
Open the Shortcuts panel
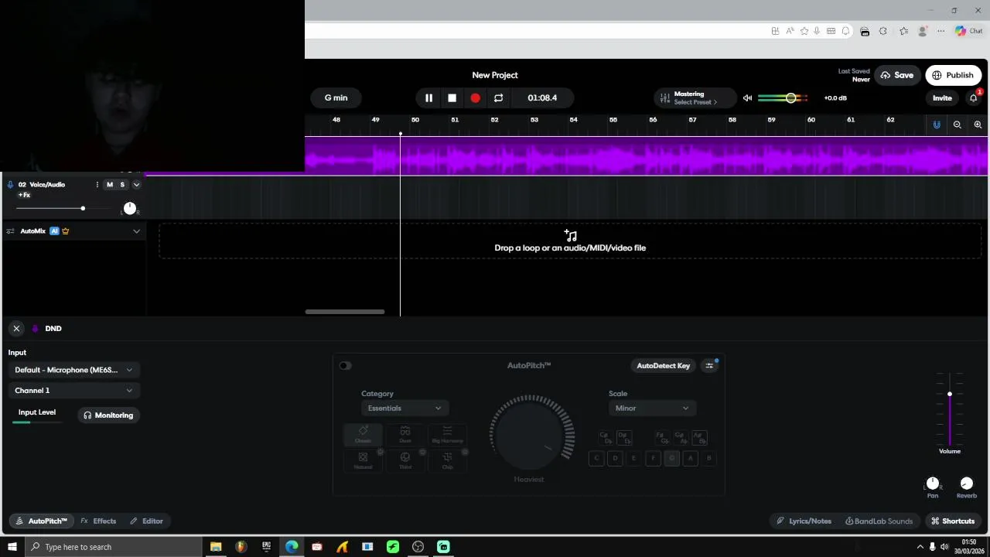pyautogui.click(x=953, y=521)
